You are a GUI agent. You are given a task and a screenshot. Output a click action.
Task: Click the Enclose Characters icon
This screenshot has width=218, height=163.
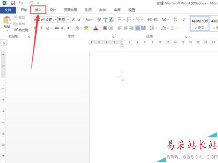[111, 28]
